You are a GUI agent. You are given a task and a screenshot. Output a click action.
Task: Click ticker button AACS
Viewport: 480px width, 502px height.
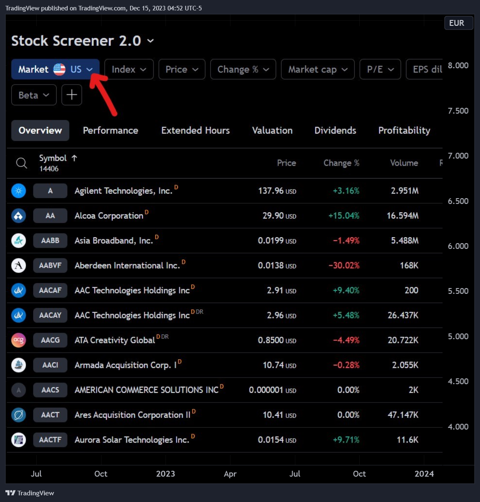pos(50,390)
